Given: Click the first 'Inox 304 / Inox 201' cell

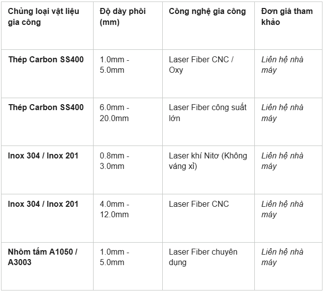Looking at the screenshot, I should click(x=47, y=170).
